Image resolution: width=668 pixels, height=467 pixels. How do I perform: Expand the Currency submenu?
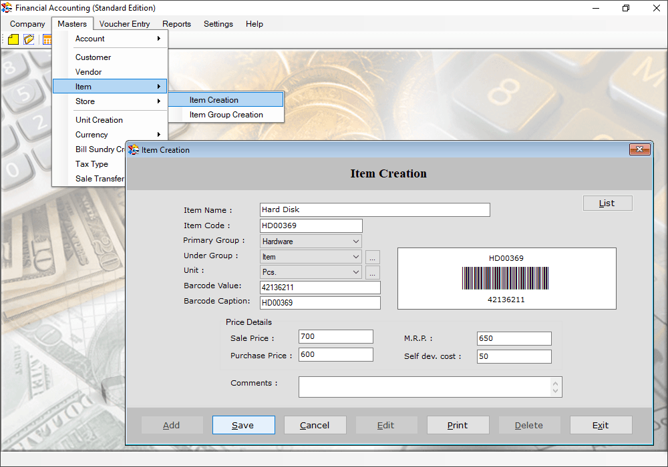point(110,134)
